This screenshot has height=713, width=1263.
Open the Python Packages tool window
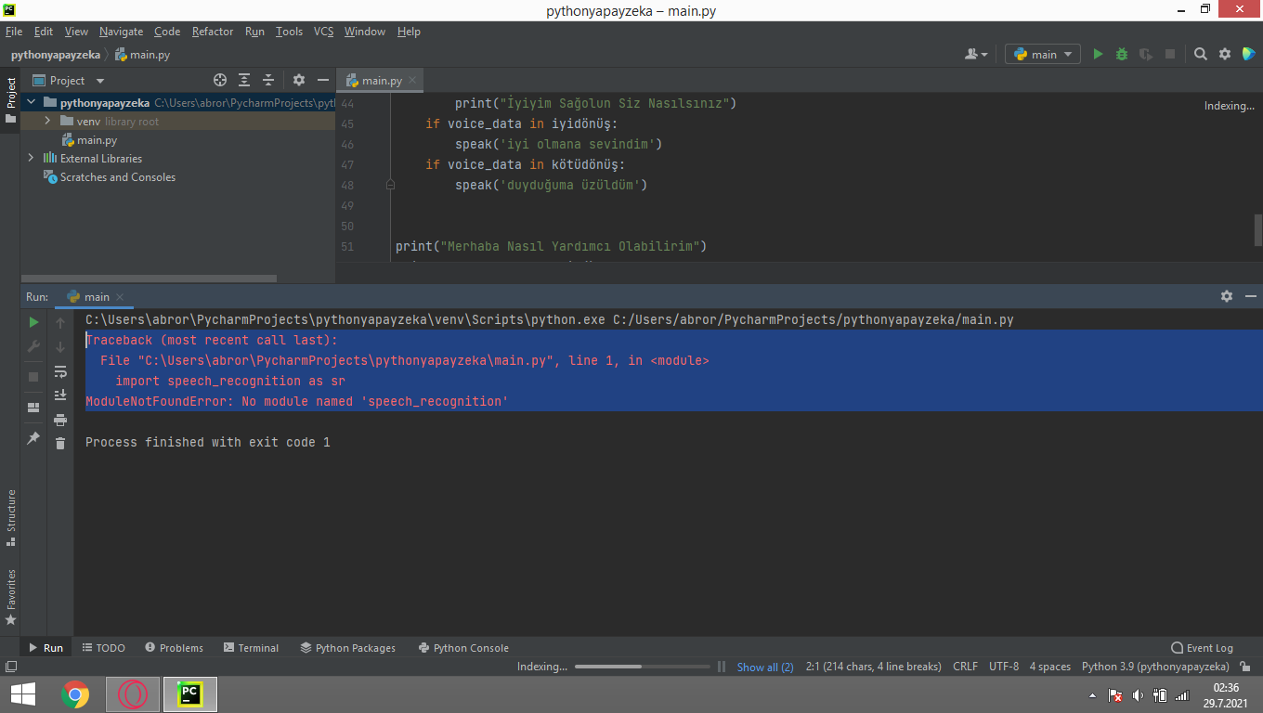(348, 648)
